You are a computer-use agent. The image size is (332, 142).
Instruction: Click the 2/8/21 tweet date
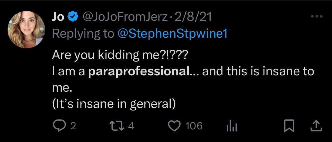[x=193, y=17]
